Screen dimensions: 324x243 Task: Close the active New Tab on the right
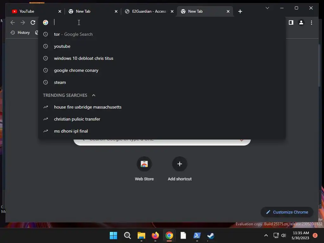tap(228, 11)
